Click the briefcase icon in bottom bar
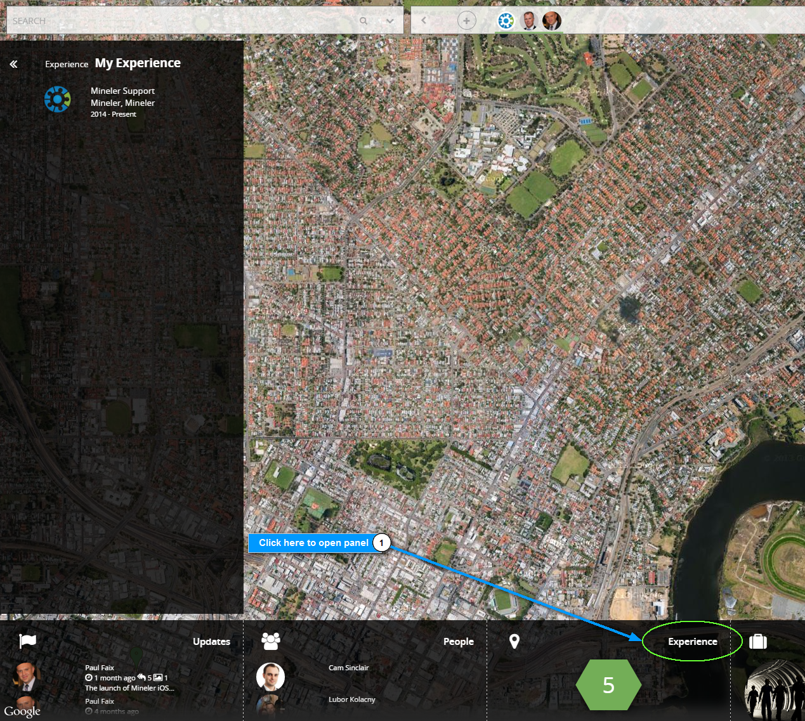Viewport: 805px width, 721px height. [x=757, y=642]
